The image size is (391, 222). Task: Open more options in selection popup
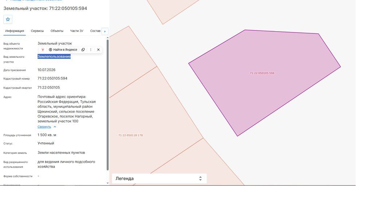pyautogui.click(x=90, y=49)
